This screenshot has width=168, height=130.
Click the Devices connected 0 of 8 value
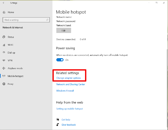(83, 39)
